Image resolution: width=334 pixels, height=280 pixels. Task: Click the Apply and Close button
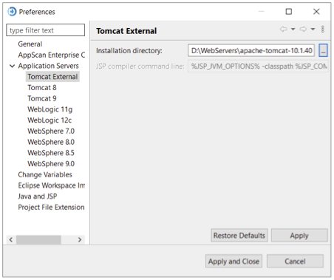[234, 261]
